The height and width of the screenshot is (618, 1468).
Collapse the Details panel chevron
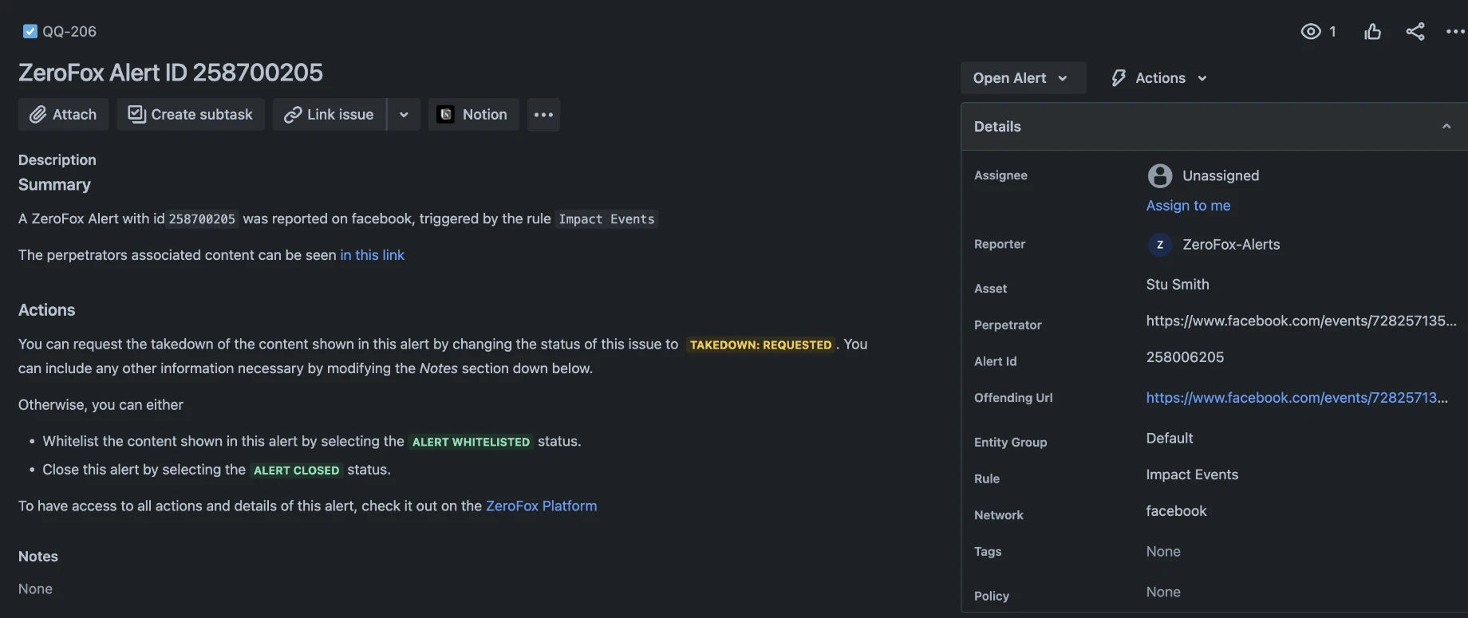coord(1446,127)
